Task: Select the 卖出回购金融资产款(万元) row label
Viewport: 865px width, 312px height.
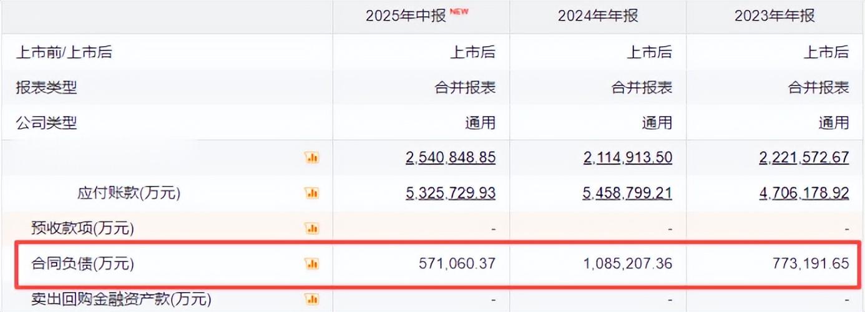Action: [x=121, y=300]
